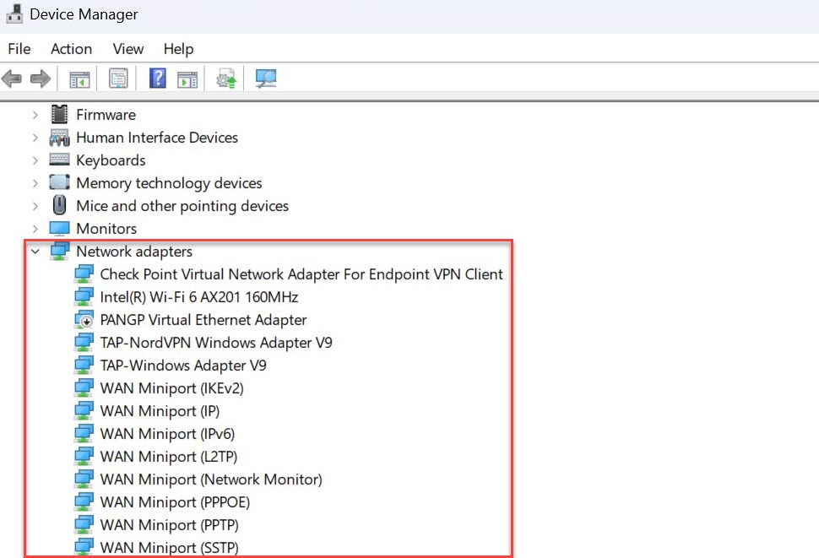Click the TAP-Windows Adapter V9 icon
819x558 pixels.
(x=84, y=365)
